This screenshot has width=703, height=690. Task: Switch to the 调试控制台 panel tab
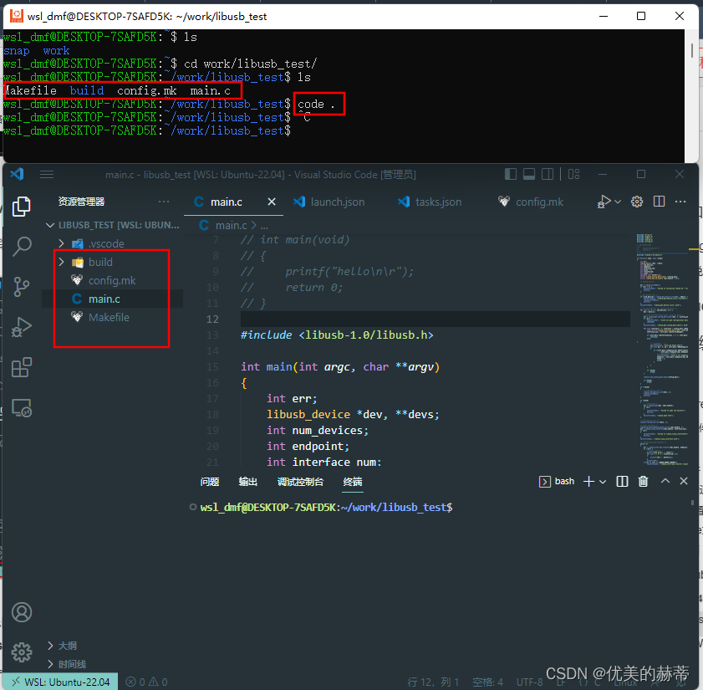point(300,482)
